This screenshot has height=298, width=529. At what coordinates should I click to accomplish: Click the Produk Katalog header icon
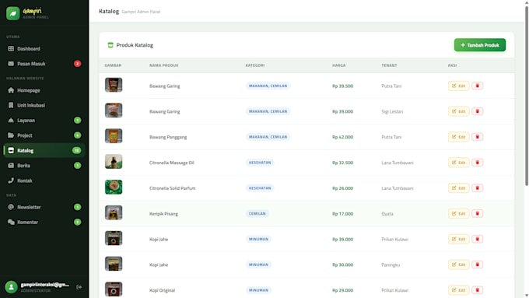(110, 45)
